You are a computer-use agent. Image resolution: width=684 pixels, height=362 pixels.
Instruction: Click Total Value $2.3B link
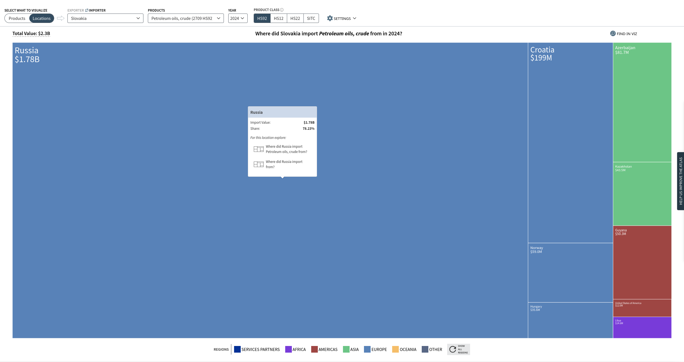pyautogui.click(x=31, y=33)
